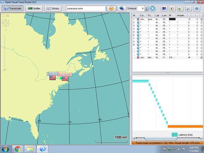Click the map zoom slider handle

[x=5, y=70]
